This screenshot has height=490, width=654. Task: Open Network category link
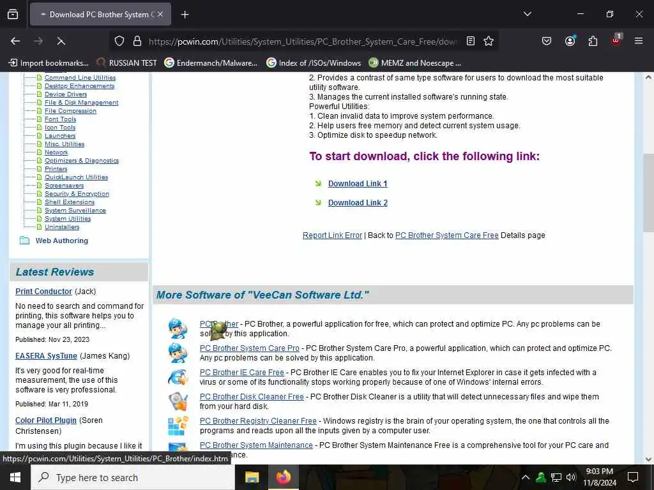56,152
